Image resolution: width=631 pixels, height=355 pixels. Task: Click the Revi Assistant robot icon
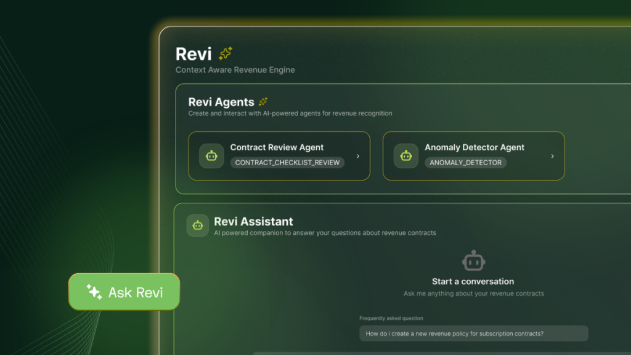coord(198,226)
